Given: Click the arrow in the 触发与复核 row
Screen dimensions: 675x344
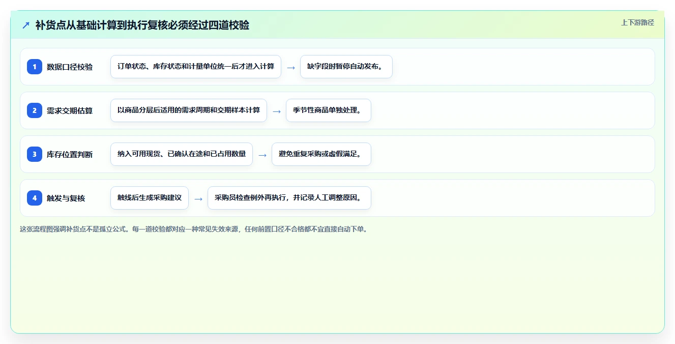Looking at the screenshot, I should [198, 198].
